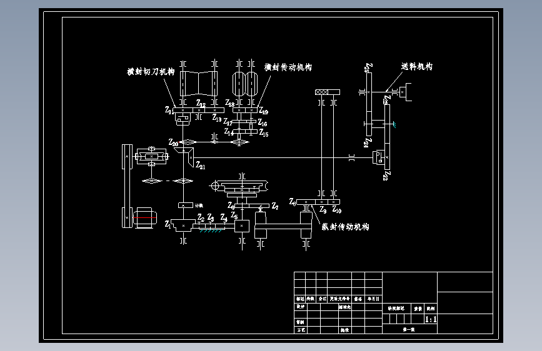Select the cross-hatched block above vertical sealing shafts

pyautogui.click(x=321, y=92)
